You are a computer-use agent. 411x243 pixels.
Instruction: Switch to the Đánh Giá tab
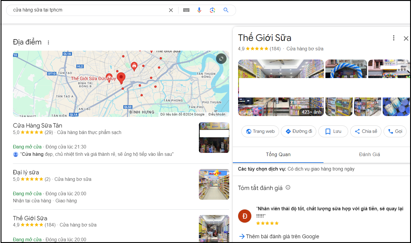(369, 155)
